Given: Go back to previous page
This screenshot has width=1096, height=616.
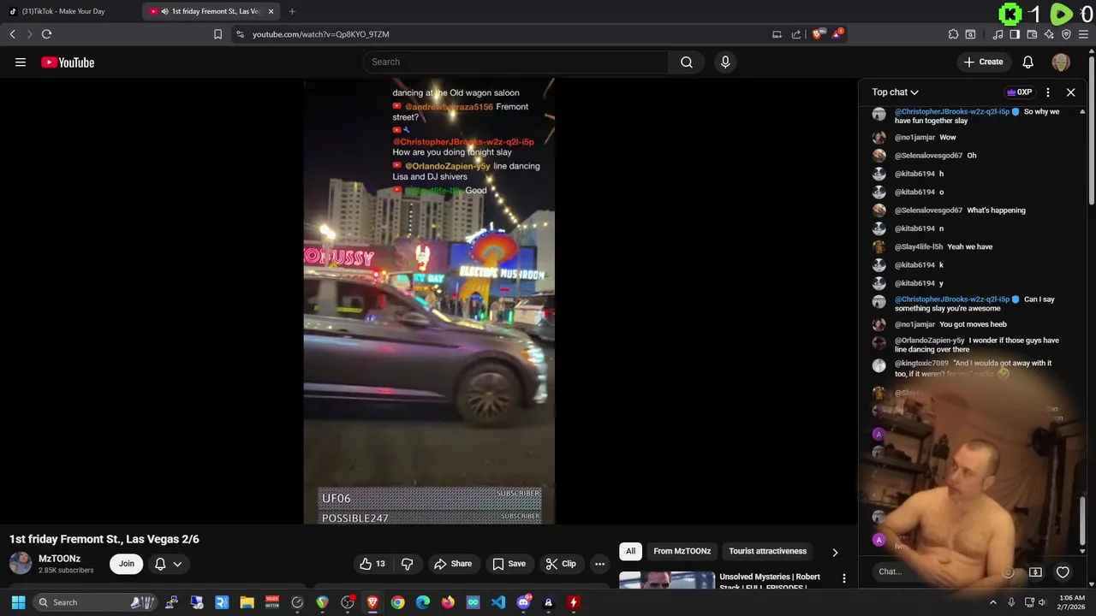Looking at the screenshot, I should (x=12, y=34).
